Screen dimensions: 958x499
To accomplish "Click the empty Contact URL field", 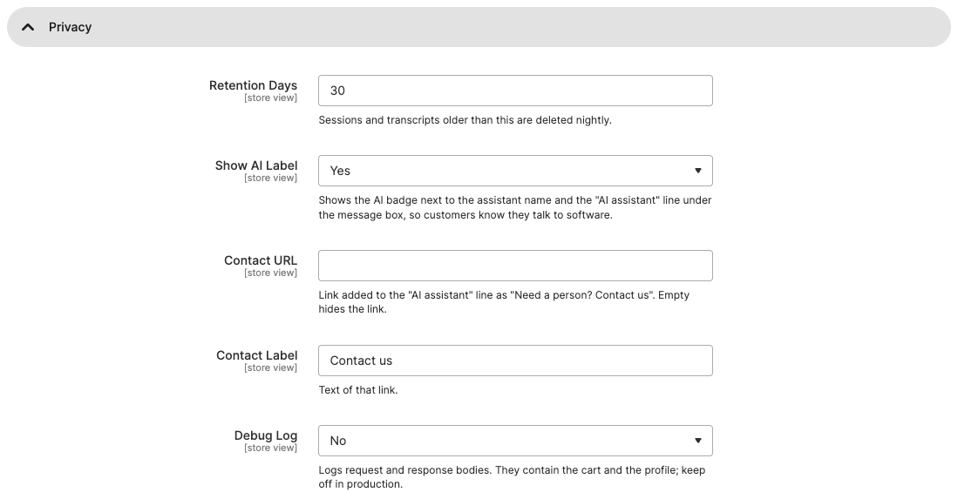I will pyautogui.click(x=515, y=266).
